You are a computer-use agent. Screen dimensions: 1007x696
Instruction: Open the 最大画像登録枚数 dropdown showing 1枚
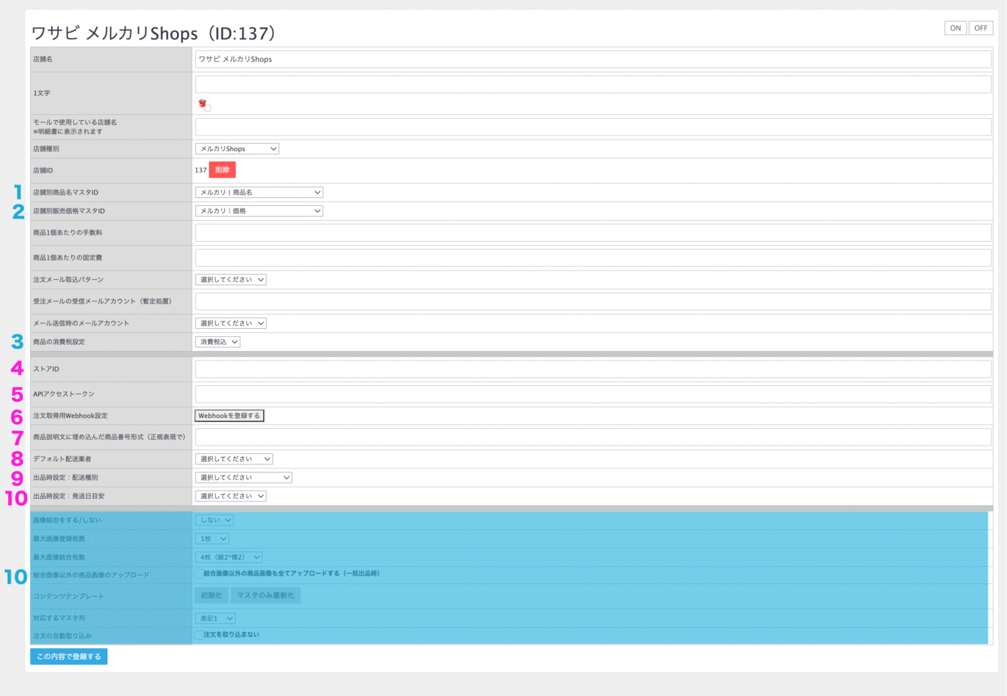(x=212, y=539)
